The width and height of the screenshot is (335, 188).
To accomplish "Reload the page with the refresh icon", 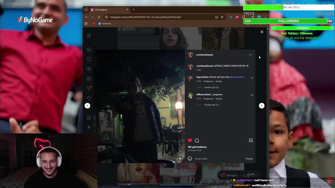I will pos(99,17).
